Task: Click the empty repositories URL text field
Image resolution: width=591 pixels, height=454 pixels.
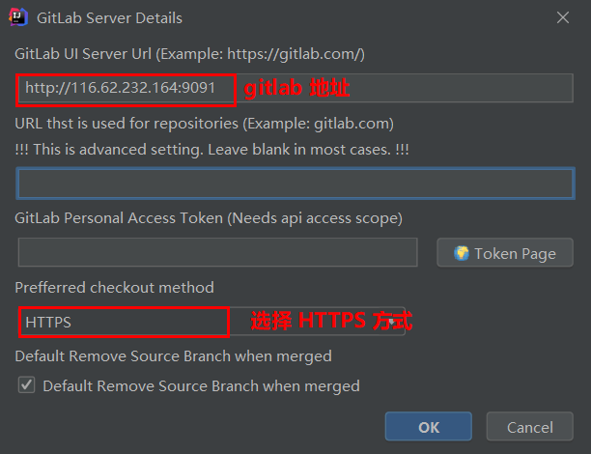Action: pyautogui.click(x=295, y=184)
